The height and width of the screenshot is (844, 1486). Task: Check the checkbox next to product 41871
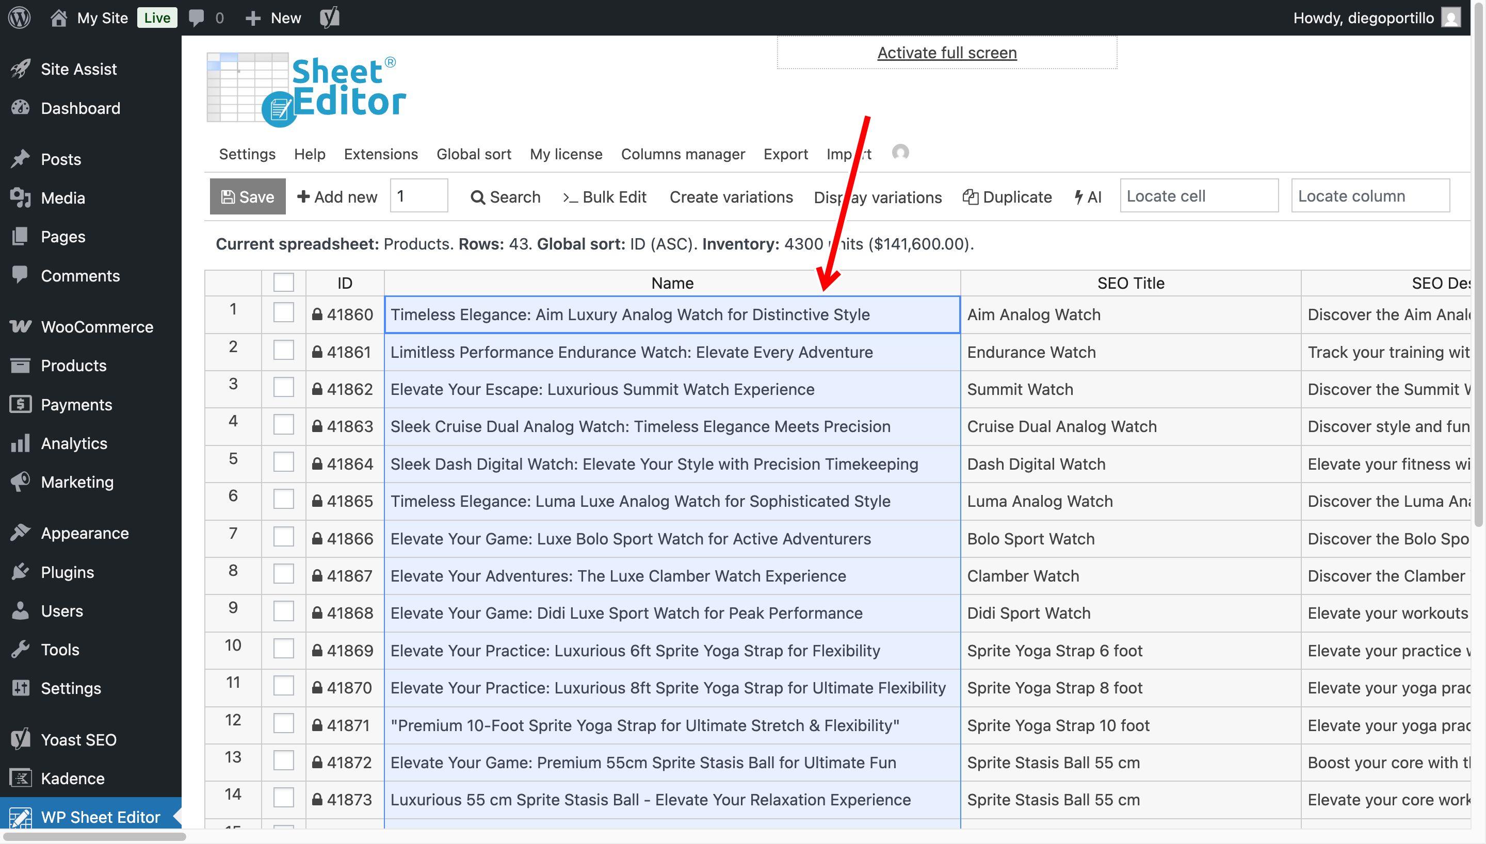284,723
